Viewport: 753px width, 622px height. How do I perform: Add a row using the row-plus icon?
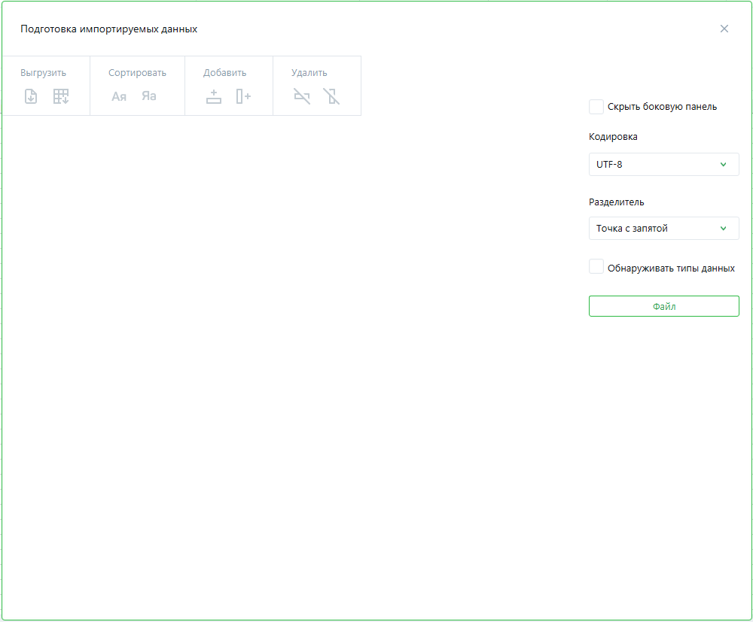point(214,96)
